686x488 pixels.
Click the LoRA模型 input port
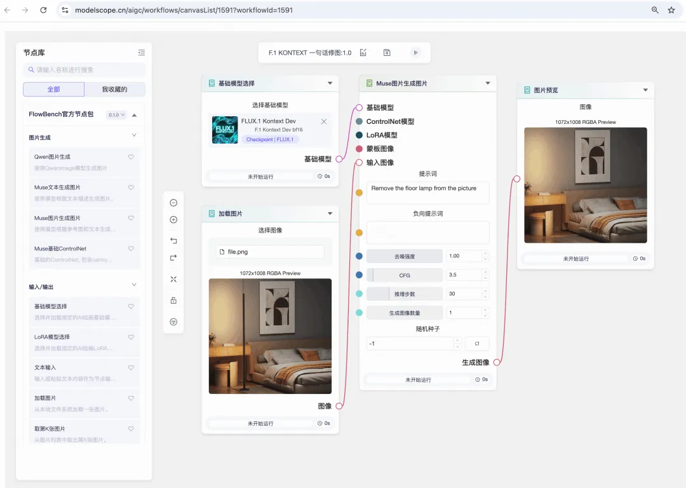coord(359,135)
